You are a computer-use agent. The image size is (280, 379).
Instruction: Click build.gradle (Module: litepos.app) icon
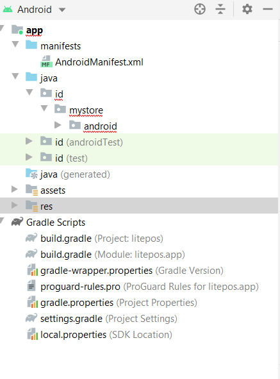(x=31, y=254)
